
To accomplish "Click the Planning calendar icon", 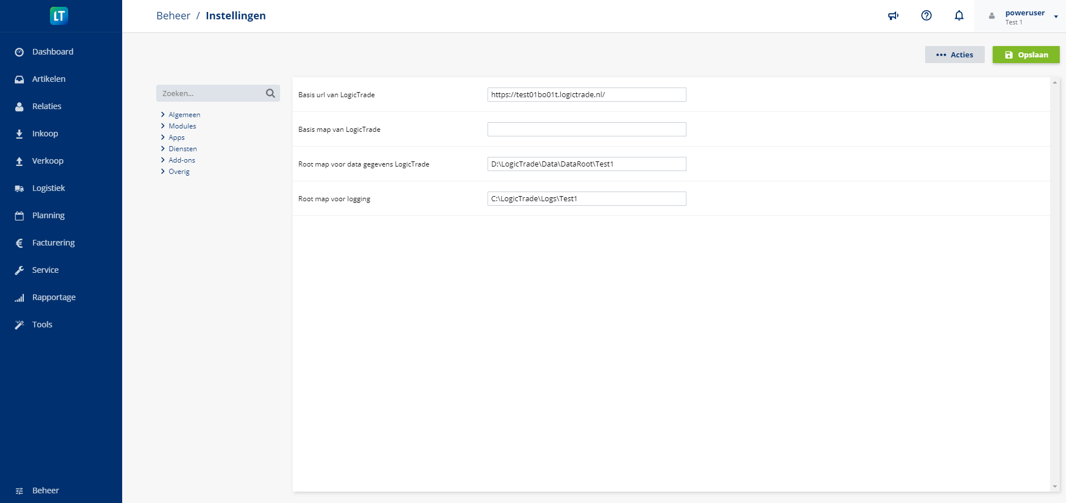I will tap(19, 215).
